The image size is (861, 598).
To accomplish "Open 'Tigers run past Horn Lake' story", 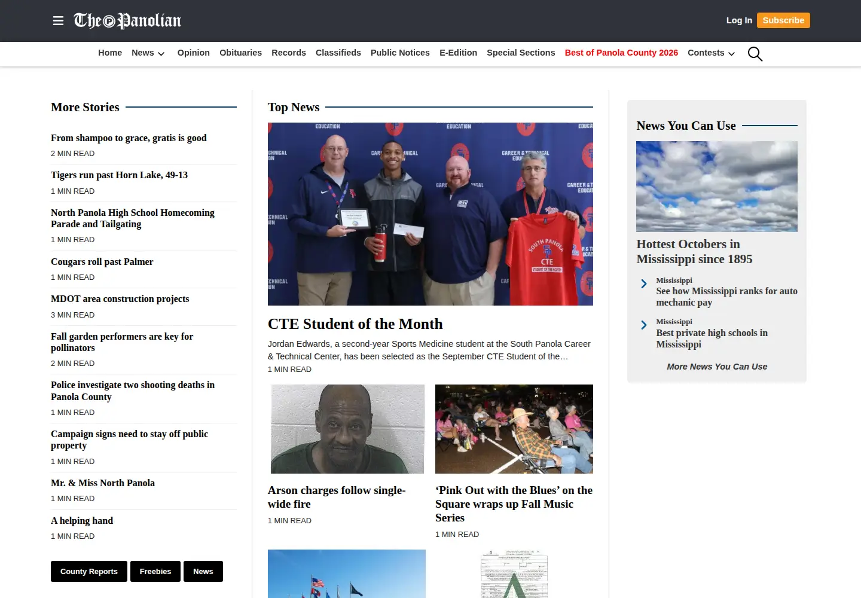I will click(119, 175).
